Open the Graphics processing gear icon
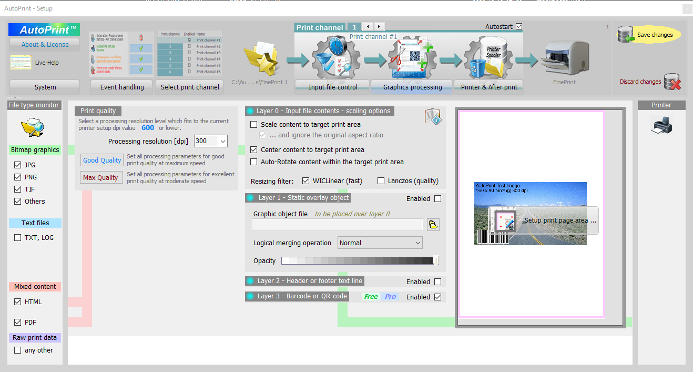 [x=412, y=59]
